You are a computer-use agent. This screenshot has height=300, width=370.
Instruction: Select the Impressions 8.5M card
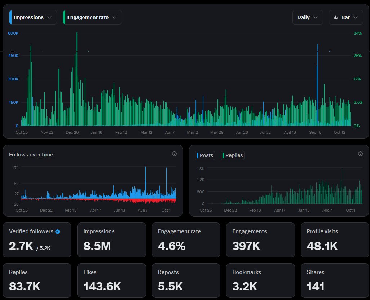coord(111,240)
